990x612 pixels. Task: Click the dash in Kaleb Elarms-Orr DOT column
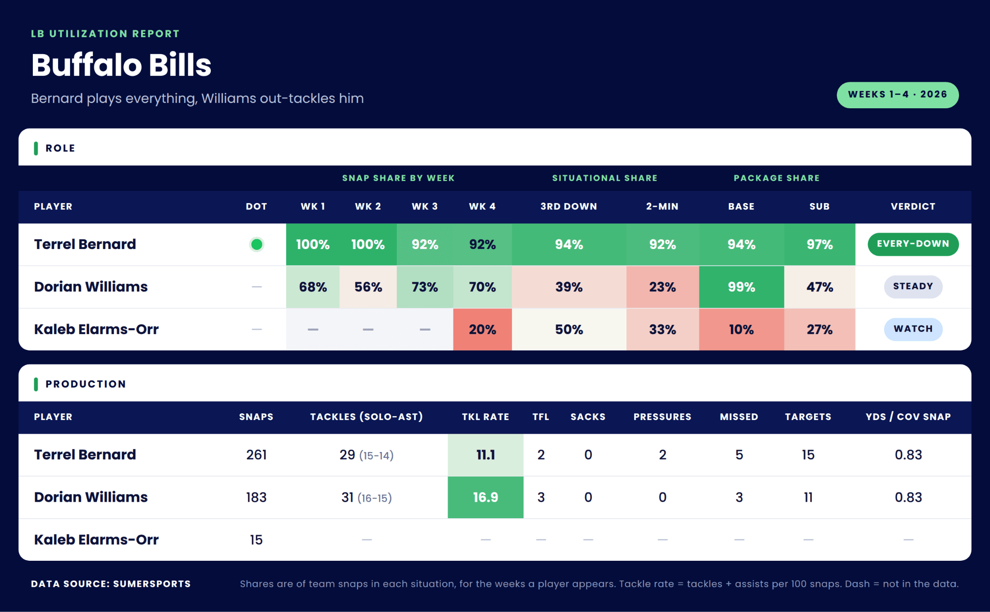point(257,330)
